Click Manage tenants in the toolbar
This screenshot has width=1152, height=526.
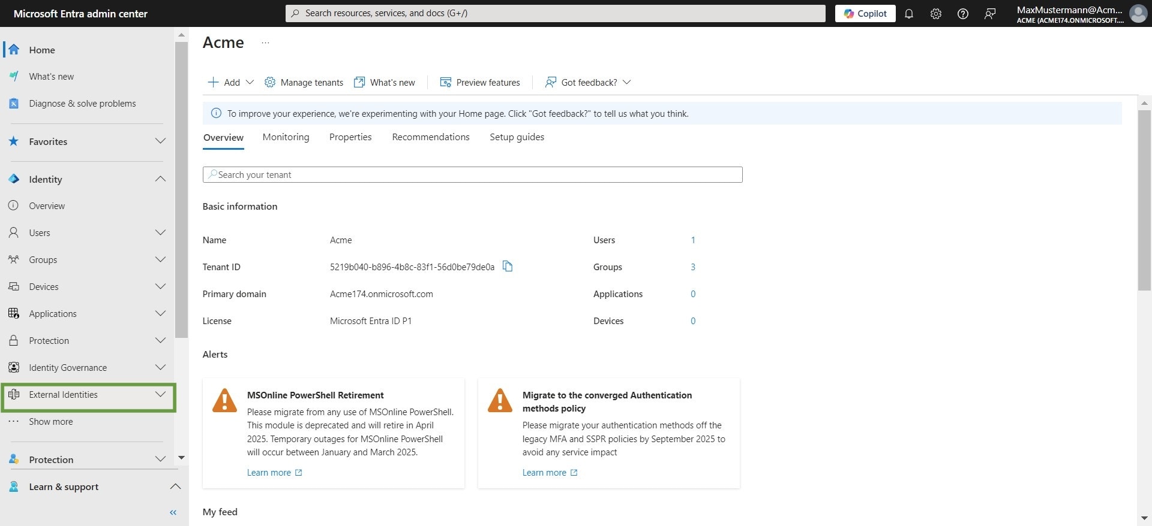[304, 82]
